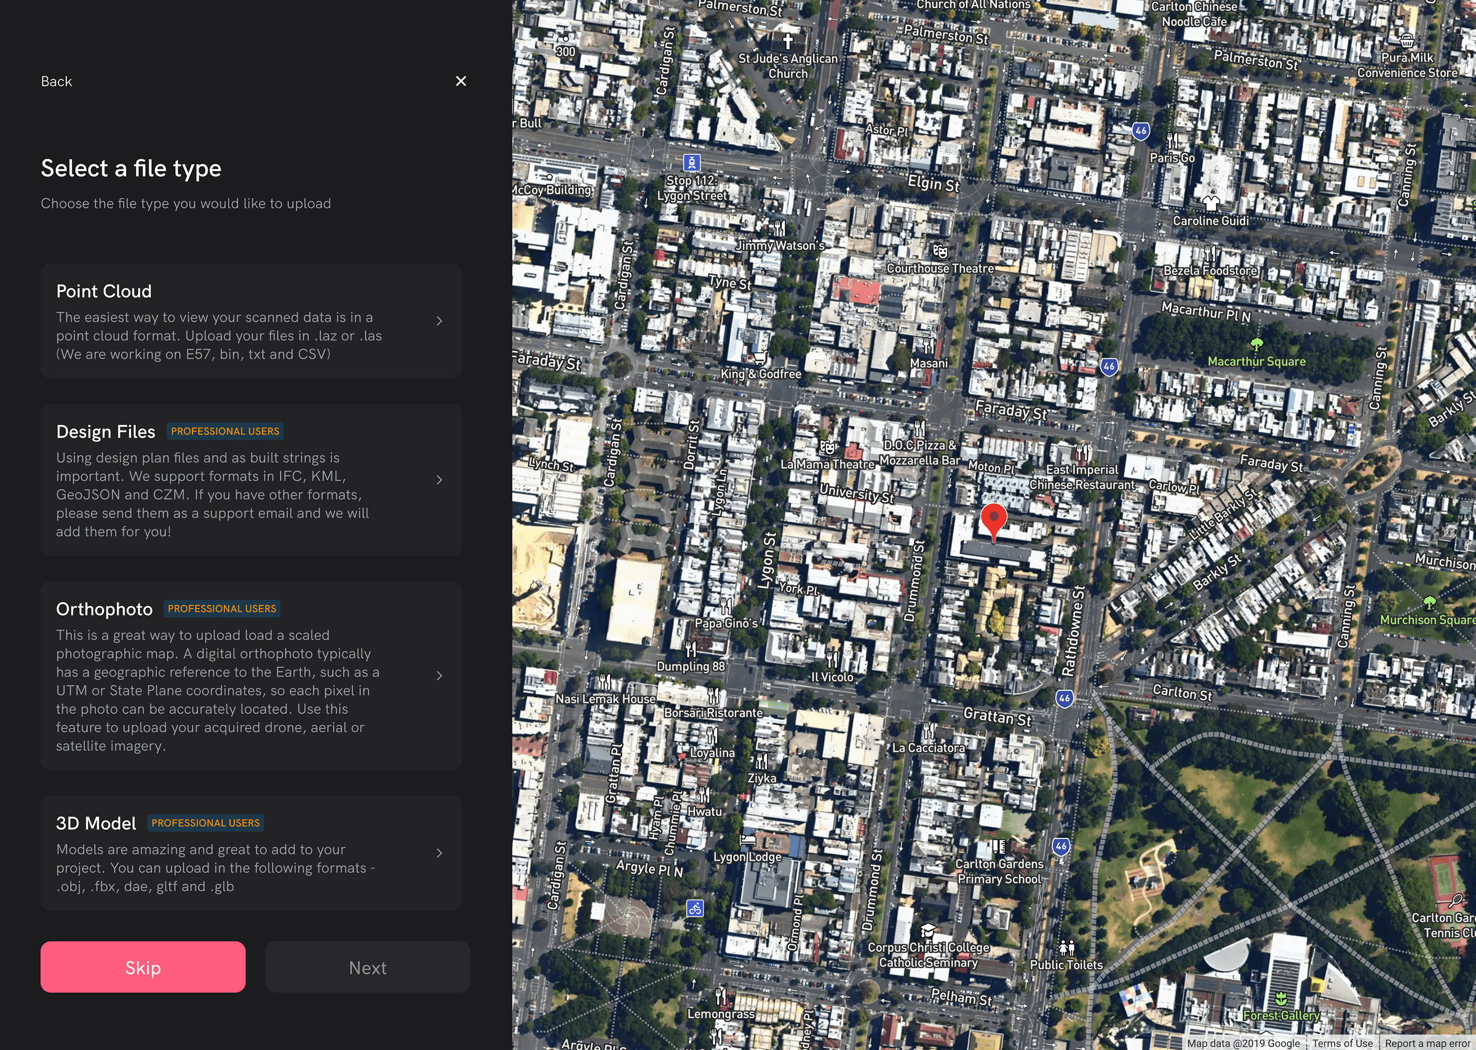Open the 3D Model option arrow
The width and height of the screenshot is (1476, 1050).
439,853
